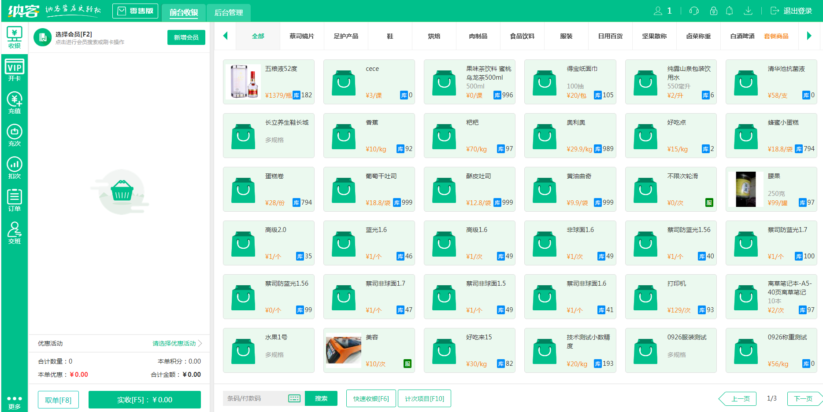
Task: Open notifications via bell icon
Action: [730, 11]
